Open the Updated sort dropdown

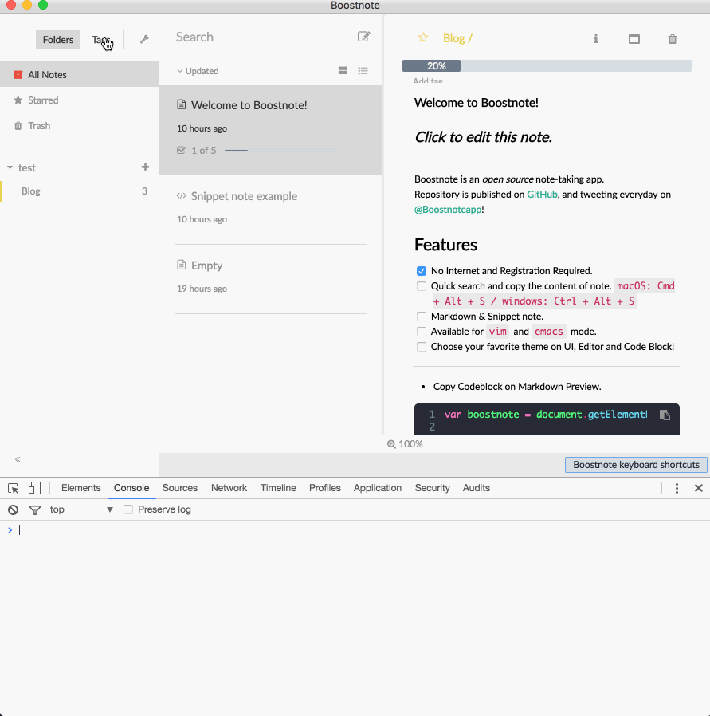[x=198, y=71]
